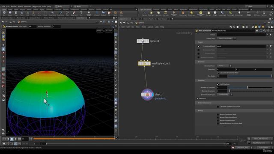Click Key All Channels button

click(259, 143)
